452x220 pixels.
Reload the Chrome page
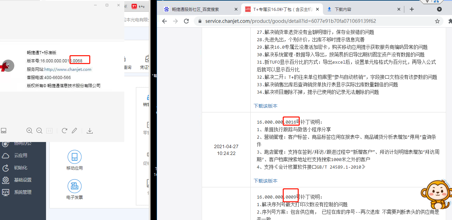(186, 21)
